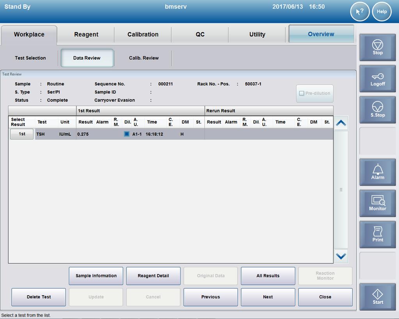Click the Start diamond icon
Image resolution: width=399 pixels, height=319 pixels.
click(x=378, y=297)
